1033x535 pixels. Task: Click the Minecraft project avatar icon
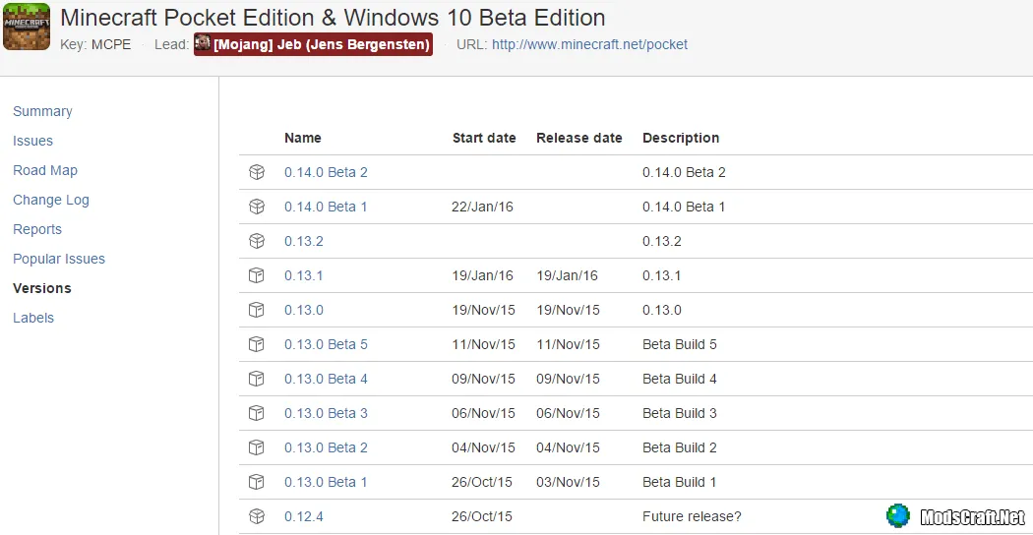point(27,27)
